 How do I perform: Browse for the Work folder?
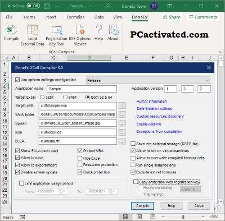tap(122, 114)
